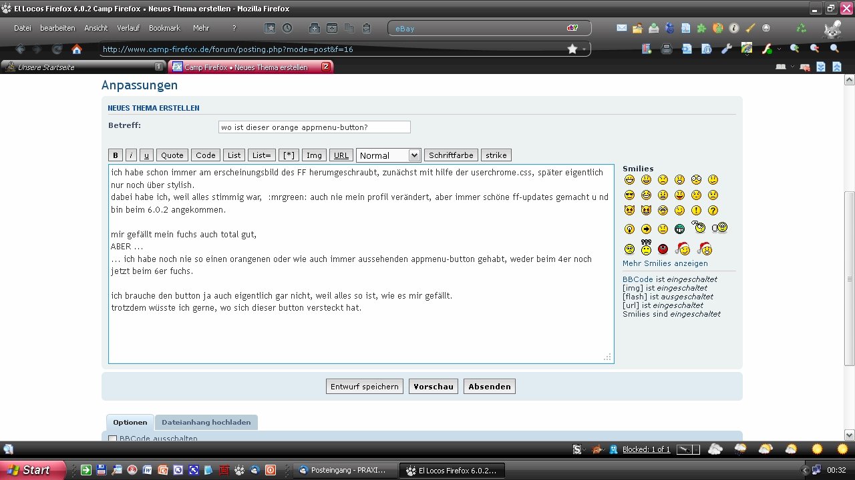Click the 'Vorschau' preview button

click(x=434, y=387)
